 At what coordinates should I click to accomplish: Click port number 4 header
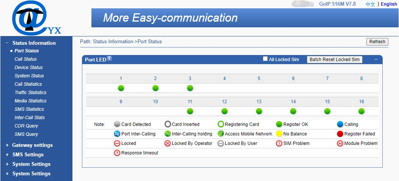coord(225,79)
